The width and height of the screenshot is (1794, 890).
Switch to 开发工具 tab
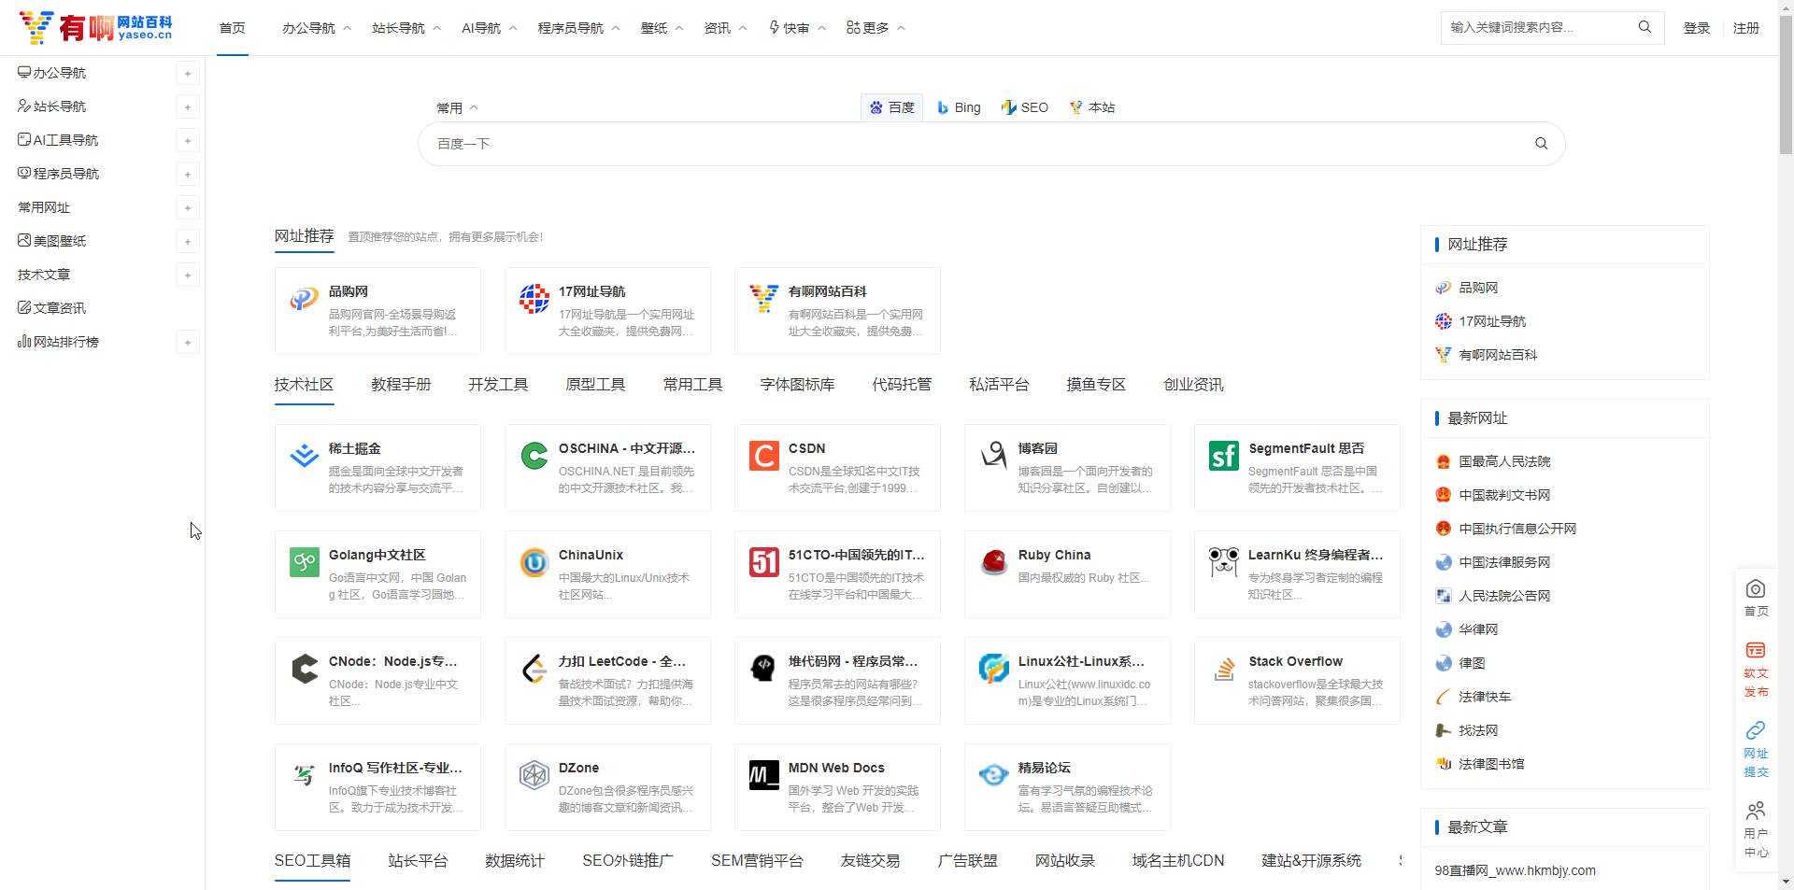coord(498,385)
